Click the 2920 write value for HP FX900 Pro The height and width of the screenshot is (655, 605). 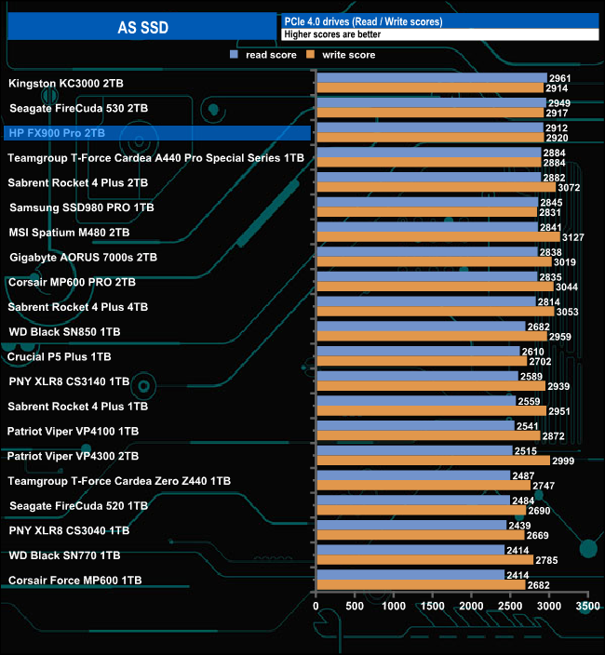(x=557, y=138)
